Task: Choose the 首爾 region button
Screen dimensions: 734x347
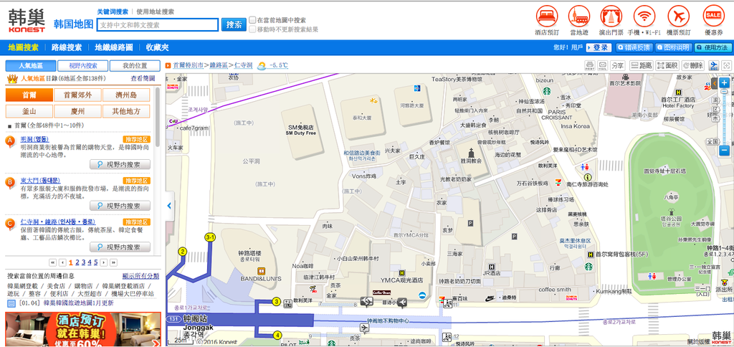Action: 29,95
